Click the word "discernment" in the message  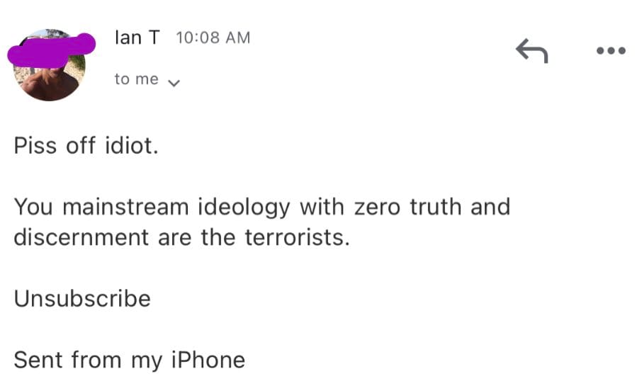point(81,237)
